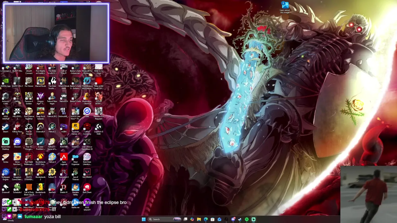397x223 pixels.
Task: Launch Killing Floor 3 shortcut
Action: coord(17,129)
